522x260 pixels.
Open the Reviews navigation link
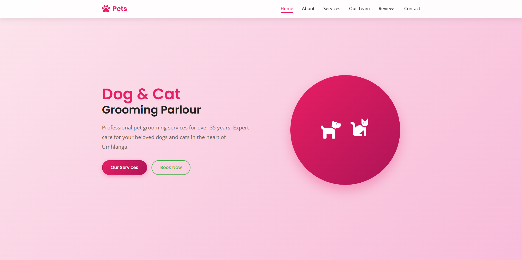point(387,9)
